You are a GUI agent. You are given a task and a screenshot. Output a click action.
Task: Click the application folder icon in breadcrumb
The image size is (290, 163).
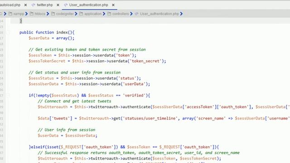coord(81,14)
